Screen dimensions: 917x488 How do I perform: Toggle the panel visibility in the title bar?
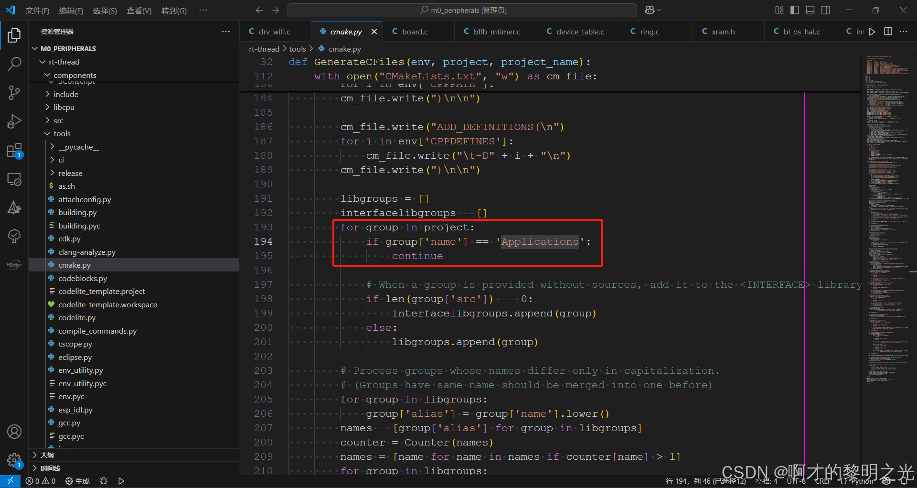[x=810, y=10]
